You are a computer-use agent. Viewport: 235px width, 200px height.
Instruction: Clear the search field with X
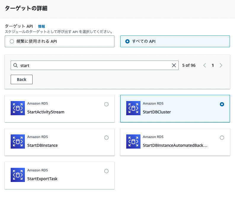(174, 65)
